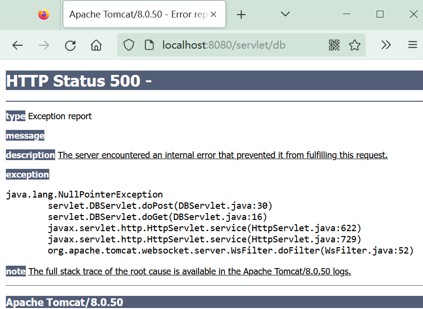Open a new tab with the plus button
This screenshot has height=309, width=423.
241,15
